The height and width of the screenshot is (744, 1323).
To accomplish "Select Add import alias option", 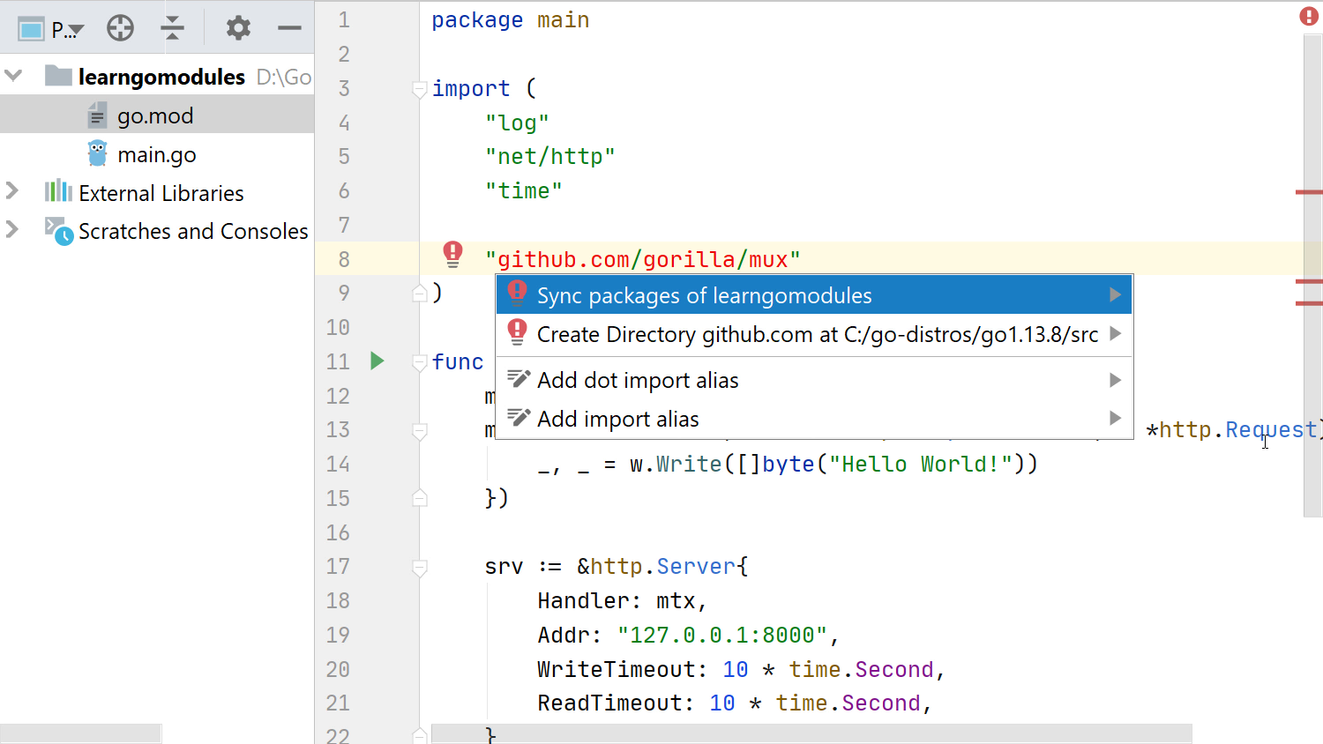I will pos(813,419).
